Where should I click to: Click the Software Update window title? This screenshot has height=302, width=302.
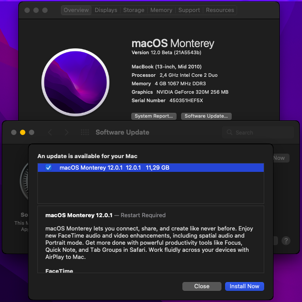(x=122, y=132)
